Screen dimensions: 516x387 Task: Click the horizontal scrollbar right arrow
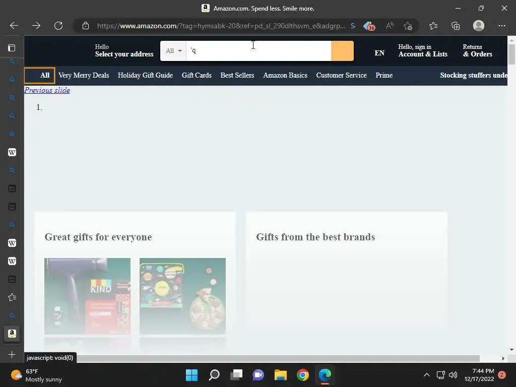[503, 358]
